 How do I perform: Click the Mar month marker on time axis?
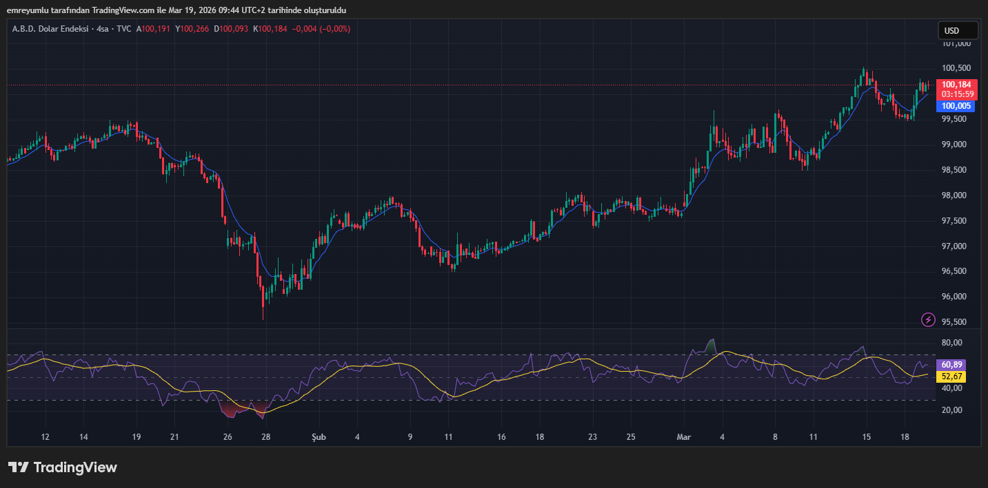pyautogui.click(x=683, y=437)
